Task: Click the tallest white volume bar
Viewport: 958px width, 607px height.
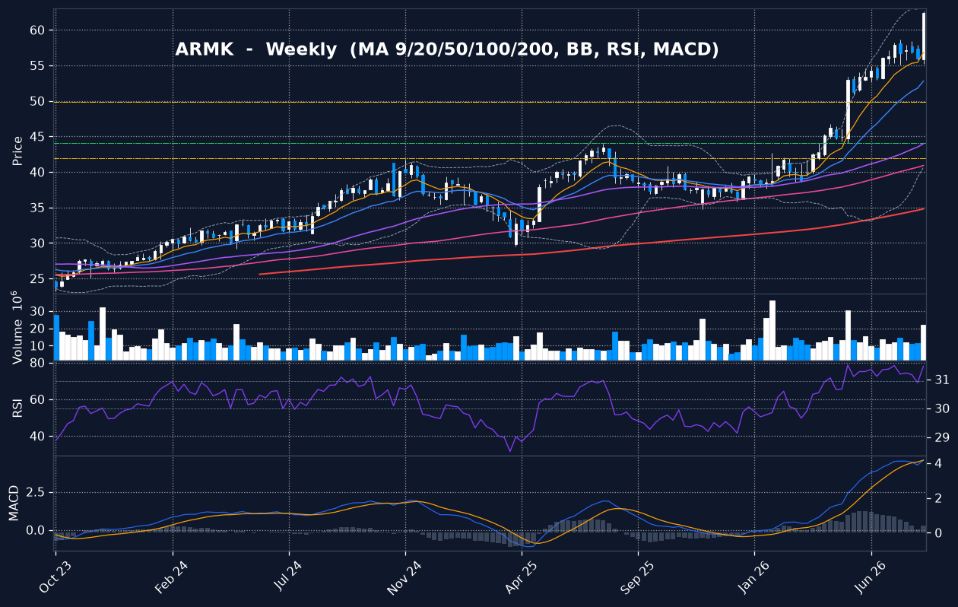Action: [x=772, y=330]
